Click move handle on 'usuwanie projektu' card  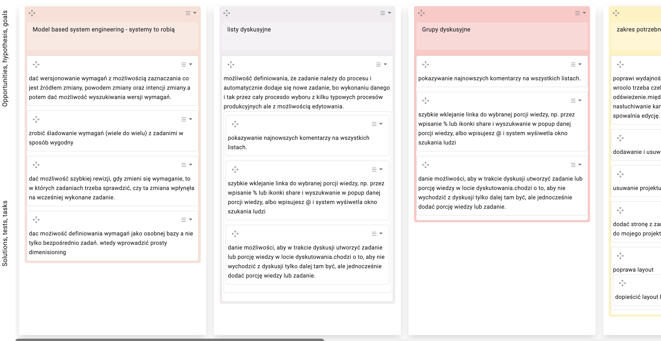pyautogui.click(x=620, y=174)
